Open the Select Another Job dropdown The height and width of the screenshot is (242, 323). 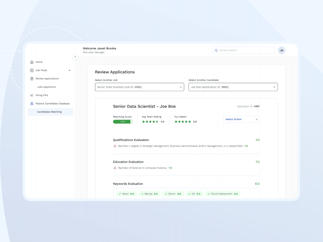139,87
